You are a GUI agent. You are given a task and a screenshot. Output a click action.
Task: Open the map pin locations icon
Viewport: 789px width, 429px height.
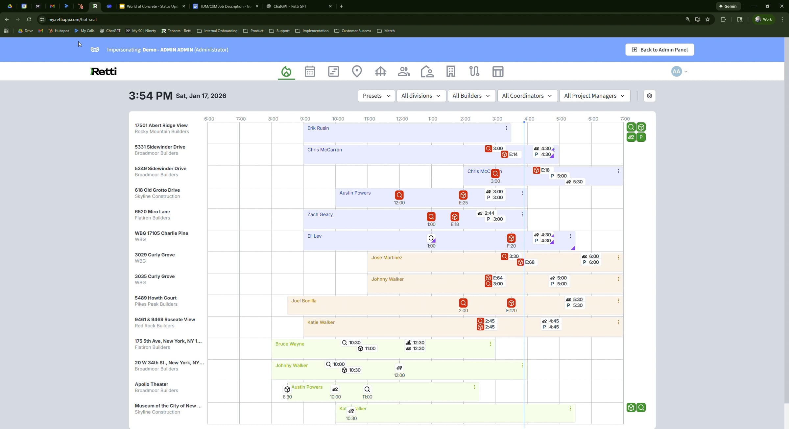(357, 71)
